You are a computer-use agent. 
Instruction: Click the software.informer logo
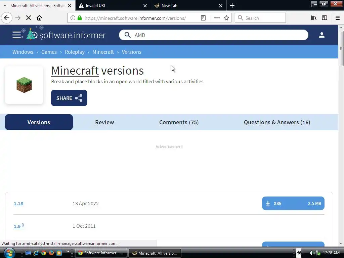pos(66,35)
